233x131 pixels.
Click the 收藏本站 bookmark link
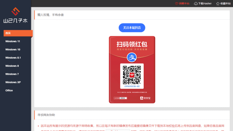[x=225, y=4]
